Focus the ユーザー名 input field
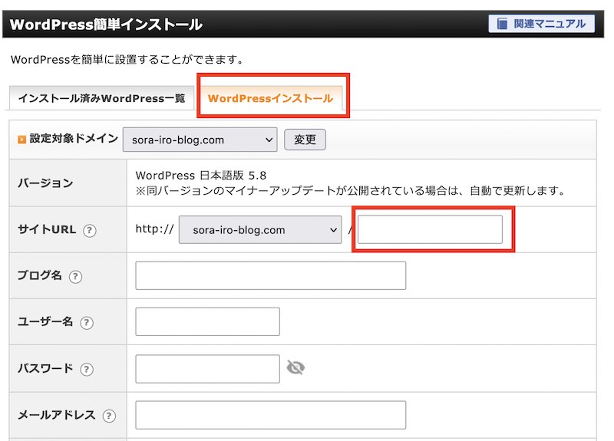The image size is (614, 441). (x=207, y=321)
